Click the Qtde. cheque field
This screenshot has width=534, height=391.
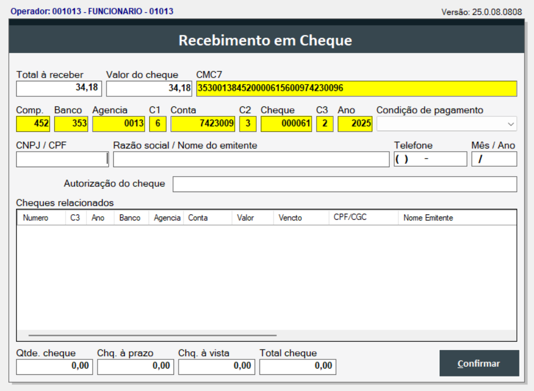(54, 367)
